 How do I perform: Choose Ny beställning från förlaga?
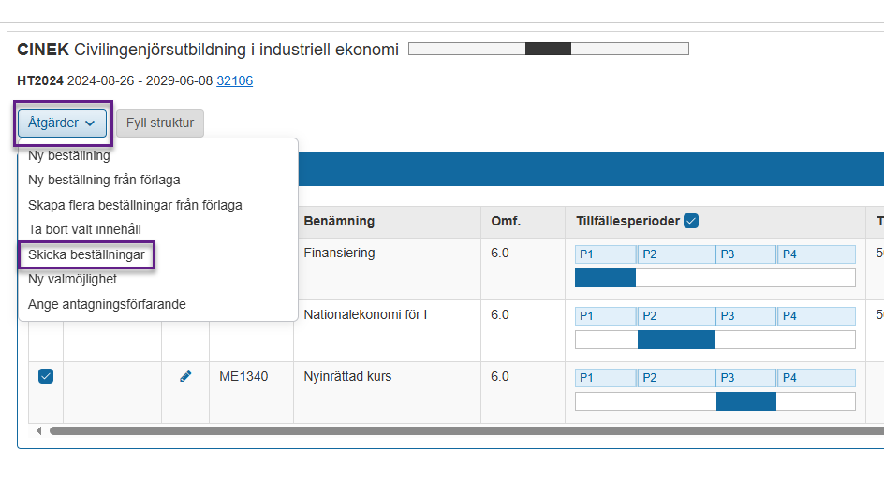[x=104, y=180]
